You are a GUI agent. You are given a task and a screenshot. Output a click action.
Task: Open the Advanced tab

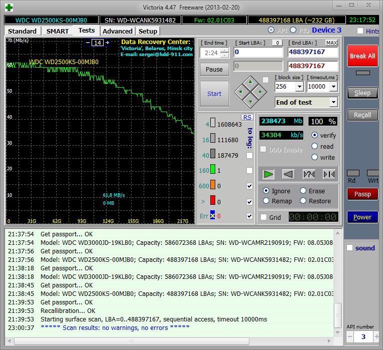tap(117, 31)
